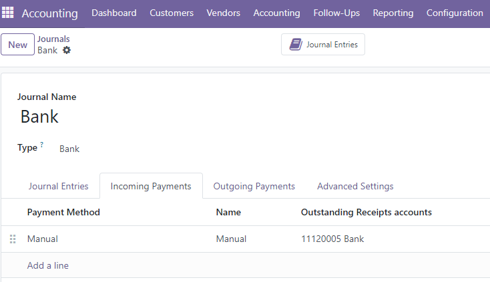
Task: Switch to the Advanced Settings tab
Action: pyautogui.click(x=355, y=186)
